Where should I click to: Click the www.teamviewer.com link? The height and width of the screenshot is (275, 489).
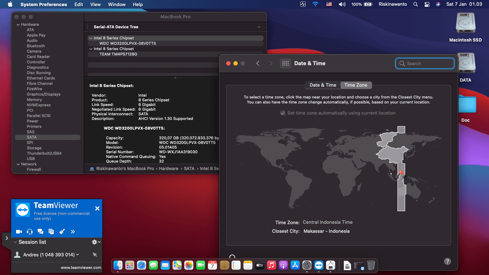(x=81, y=267)
